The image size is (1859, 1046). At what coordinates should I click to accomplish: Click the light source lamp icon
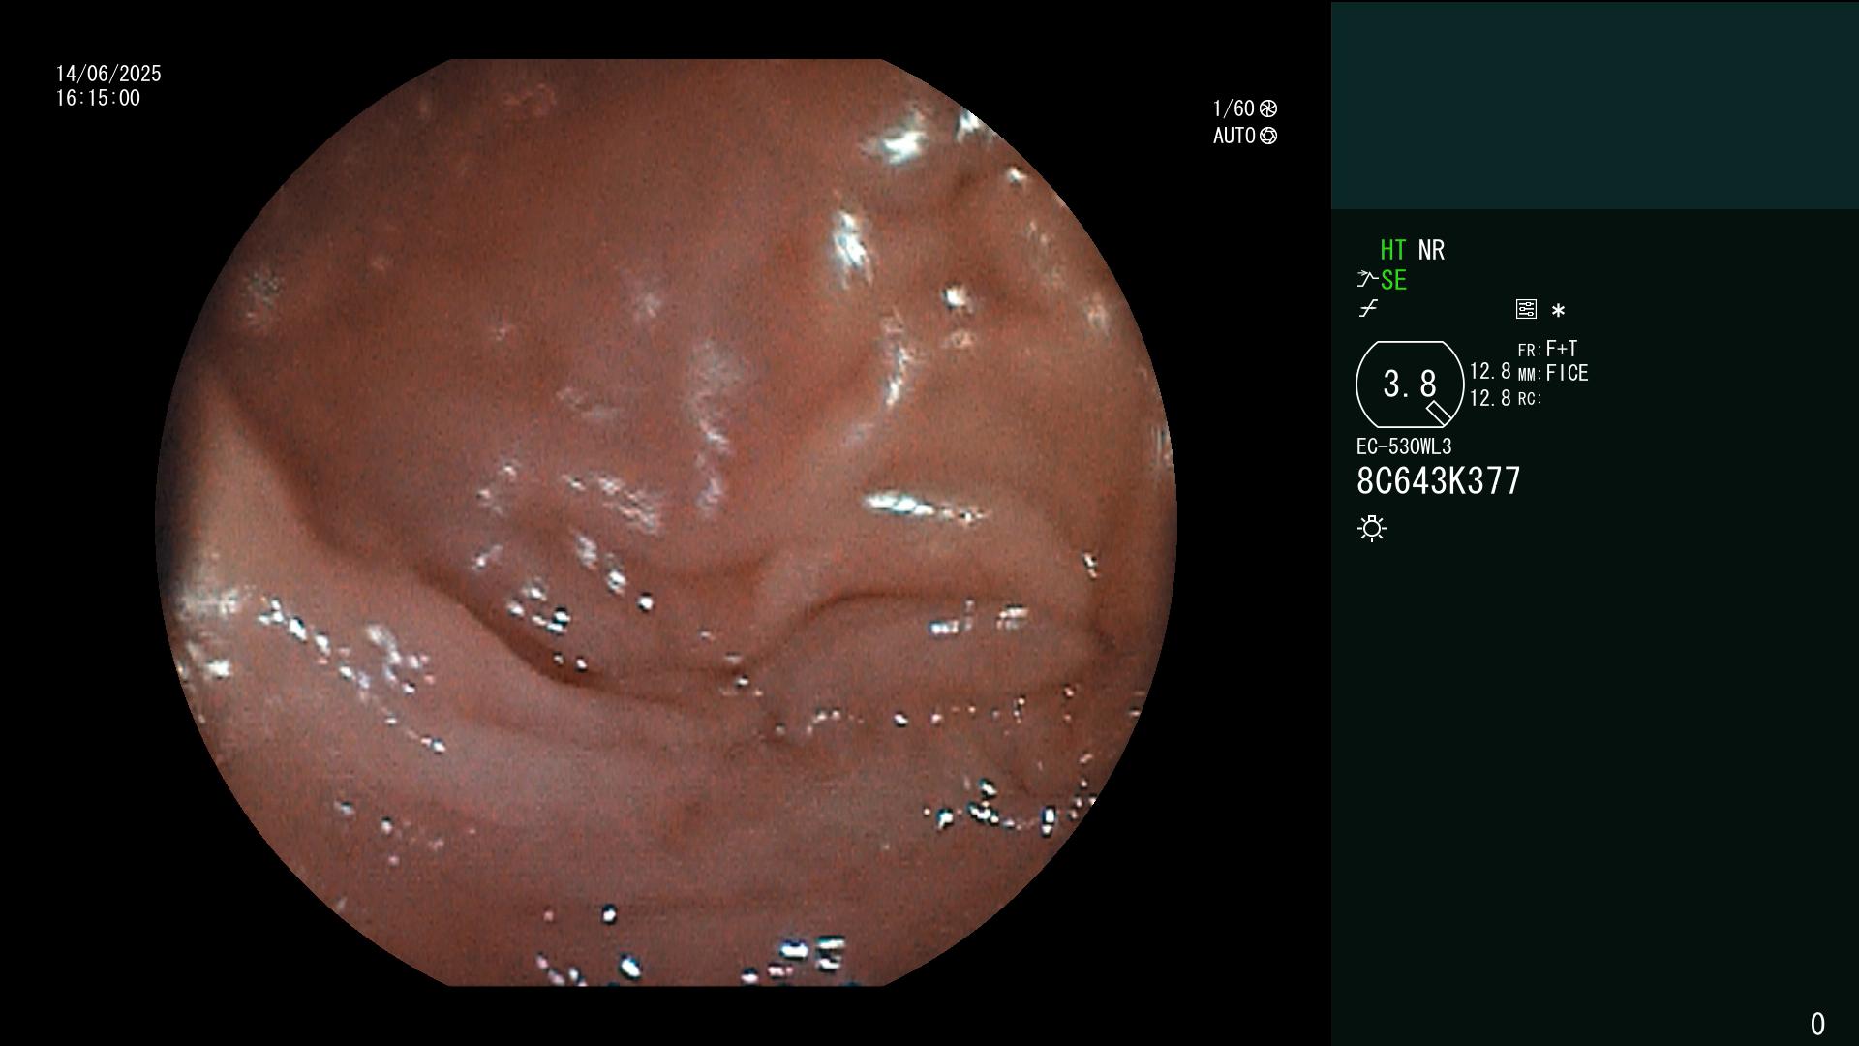click(x=1372, y=528)
